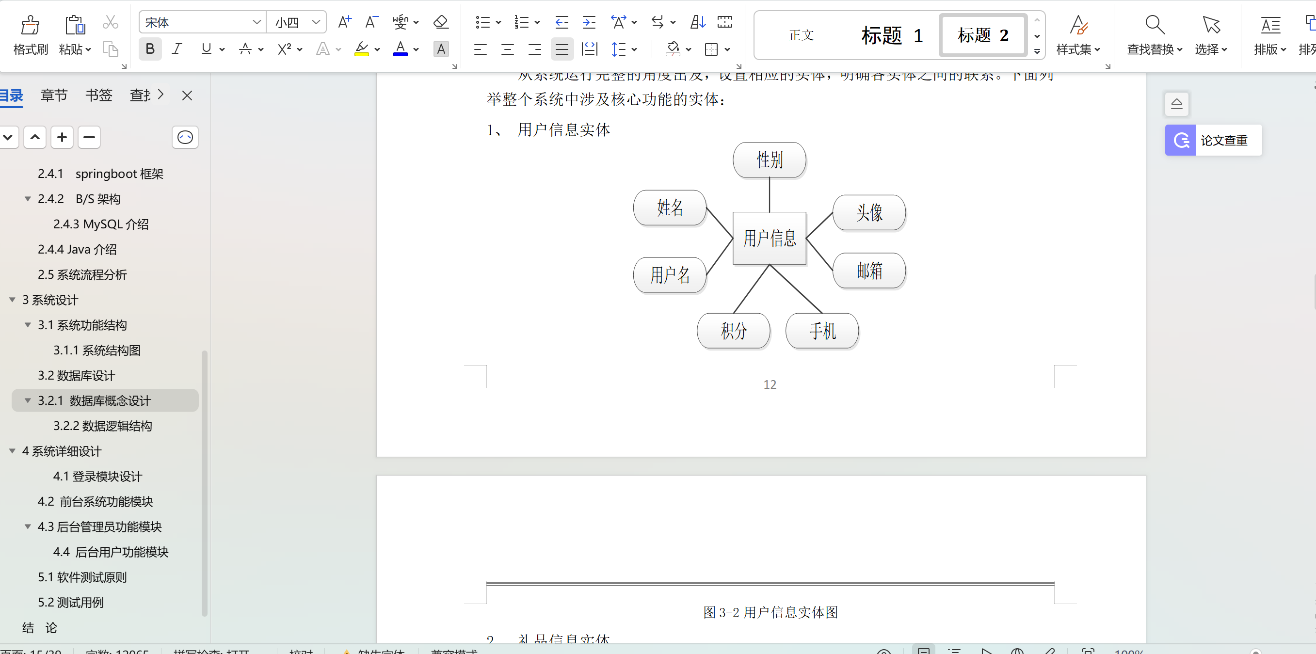
Task: Toggle italic formatting
Action: point(177,48)
